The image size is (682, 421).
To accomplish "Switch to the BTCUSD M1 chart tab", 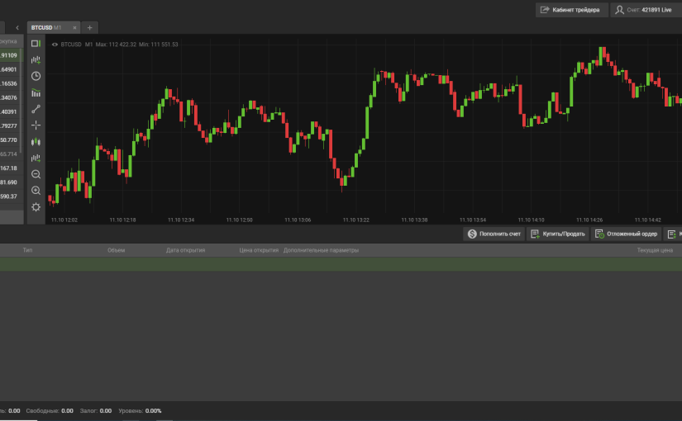I will tap(47, 27).
